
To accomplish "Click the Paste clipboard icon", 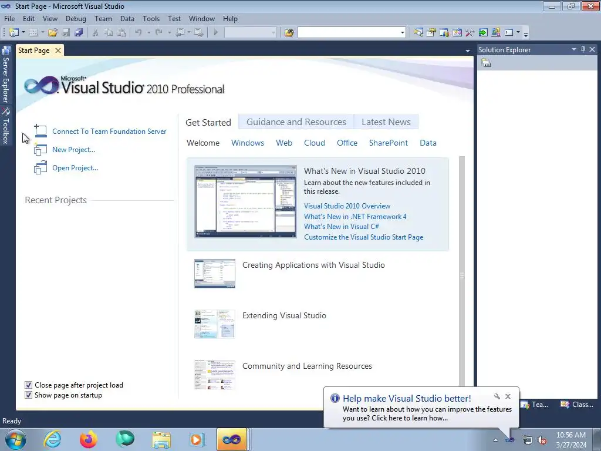I will 121,33.
